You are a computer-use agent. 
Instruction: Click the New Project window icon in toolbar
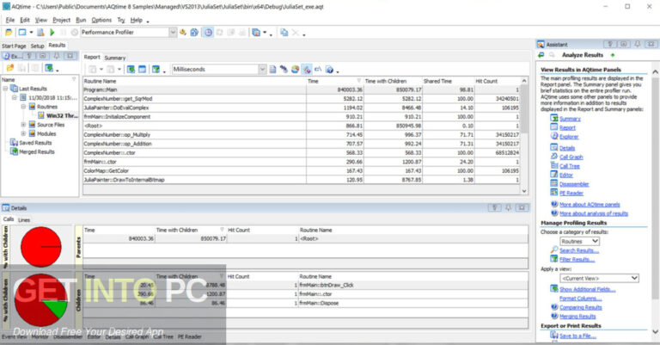[22, 33]
